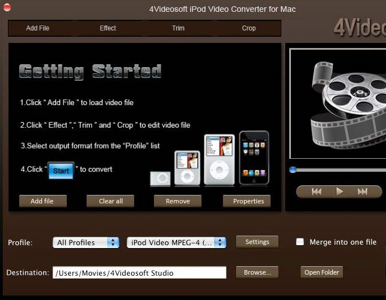Click the Remove button
The image size is (386, 300).
(178, 201)
